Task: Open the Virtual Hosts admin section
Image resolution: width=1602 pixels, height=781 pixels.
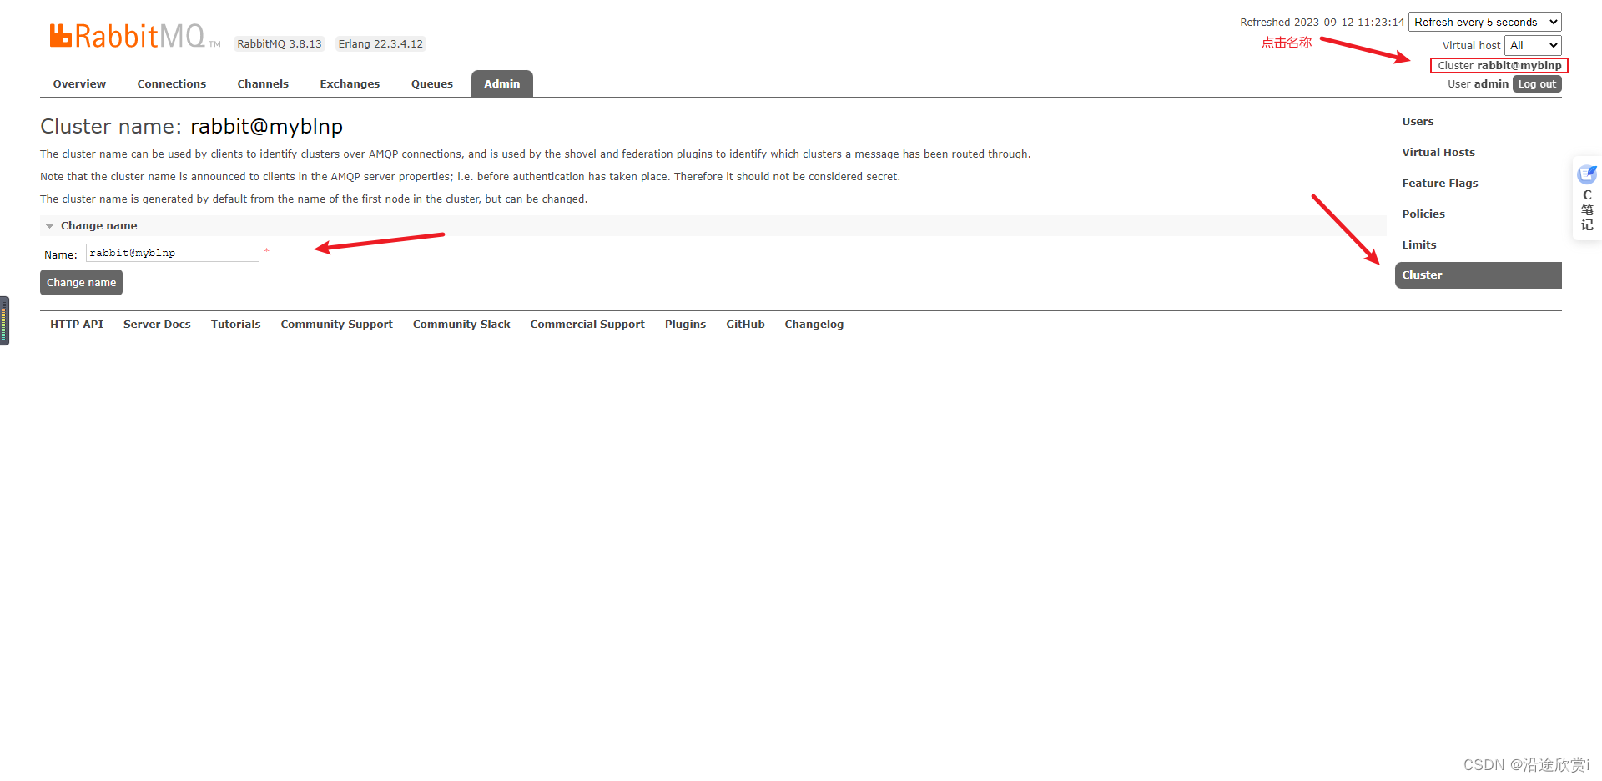Action: point(1438,152)
